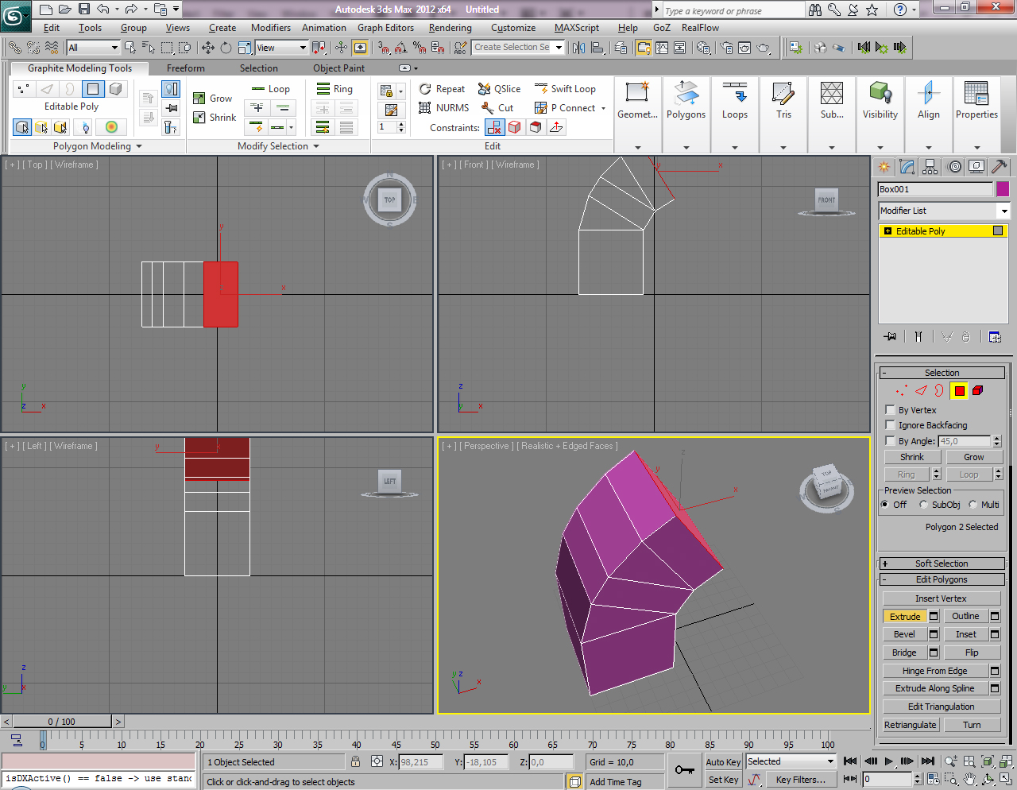Open the Hierarchy panel tab icon

coord(930,167)
